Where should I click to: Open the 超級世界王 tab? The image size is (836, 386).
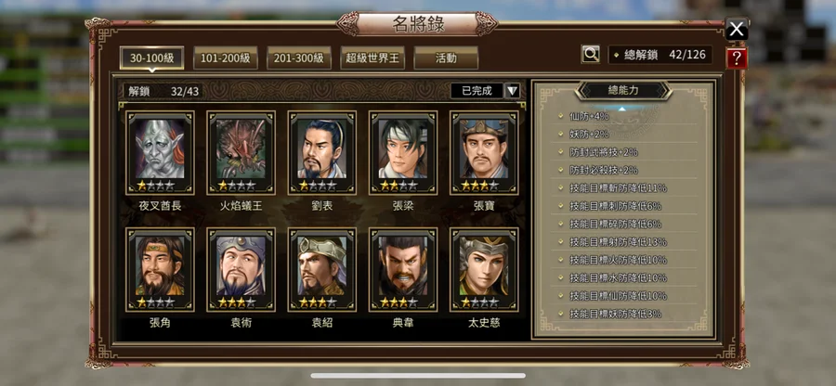(372, 58)
